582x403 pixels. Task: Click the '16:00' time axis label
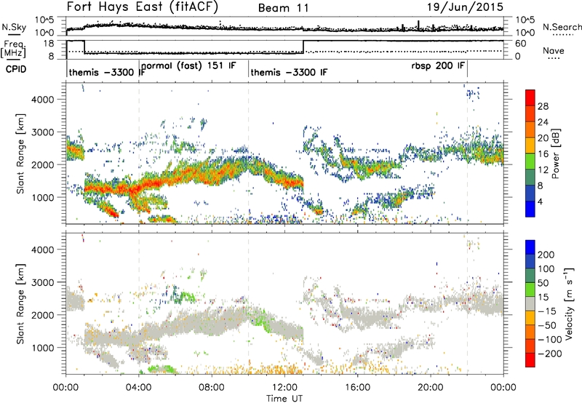point(357,388)
